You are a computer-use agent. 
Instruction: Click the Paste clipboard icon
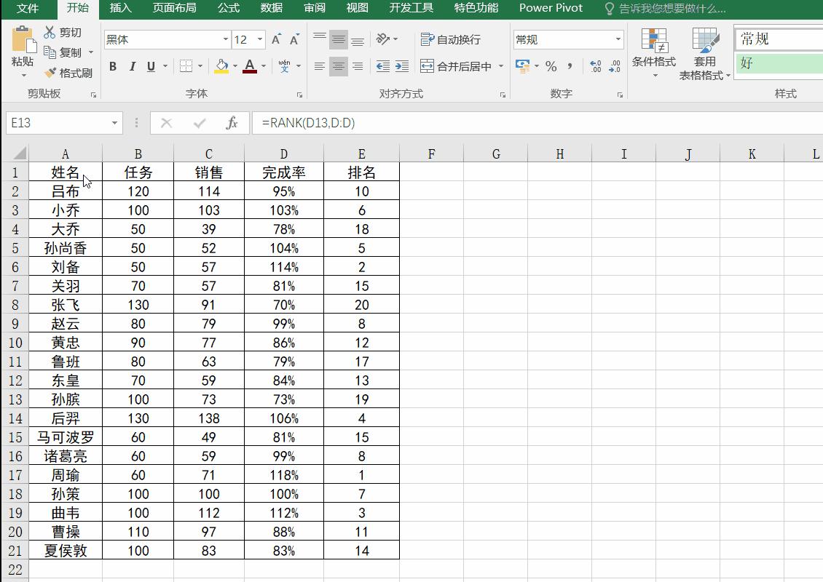(x=23, y=40)
